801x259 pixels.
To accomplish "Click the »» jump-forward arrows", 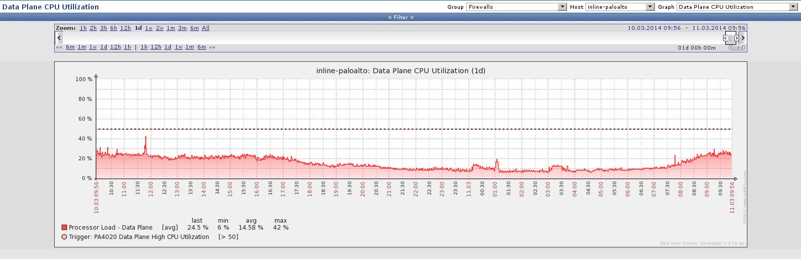I will [x=212, y=47].
